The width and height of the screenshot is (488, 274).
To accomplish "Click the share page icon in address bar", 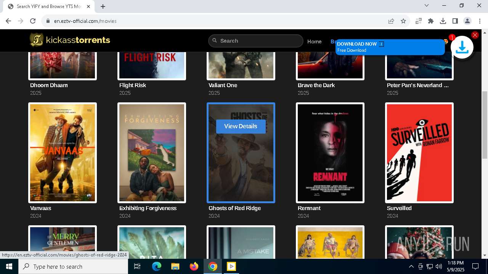I will 391,21.
